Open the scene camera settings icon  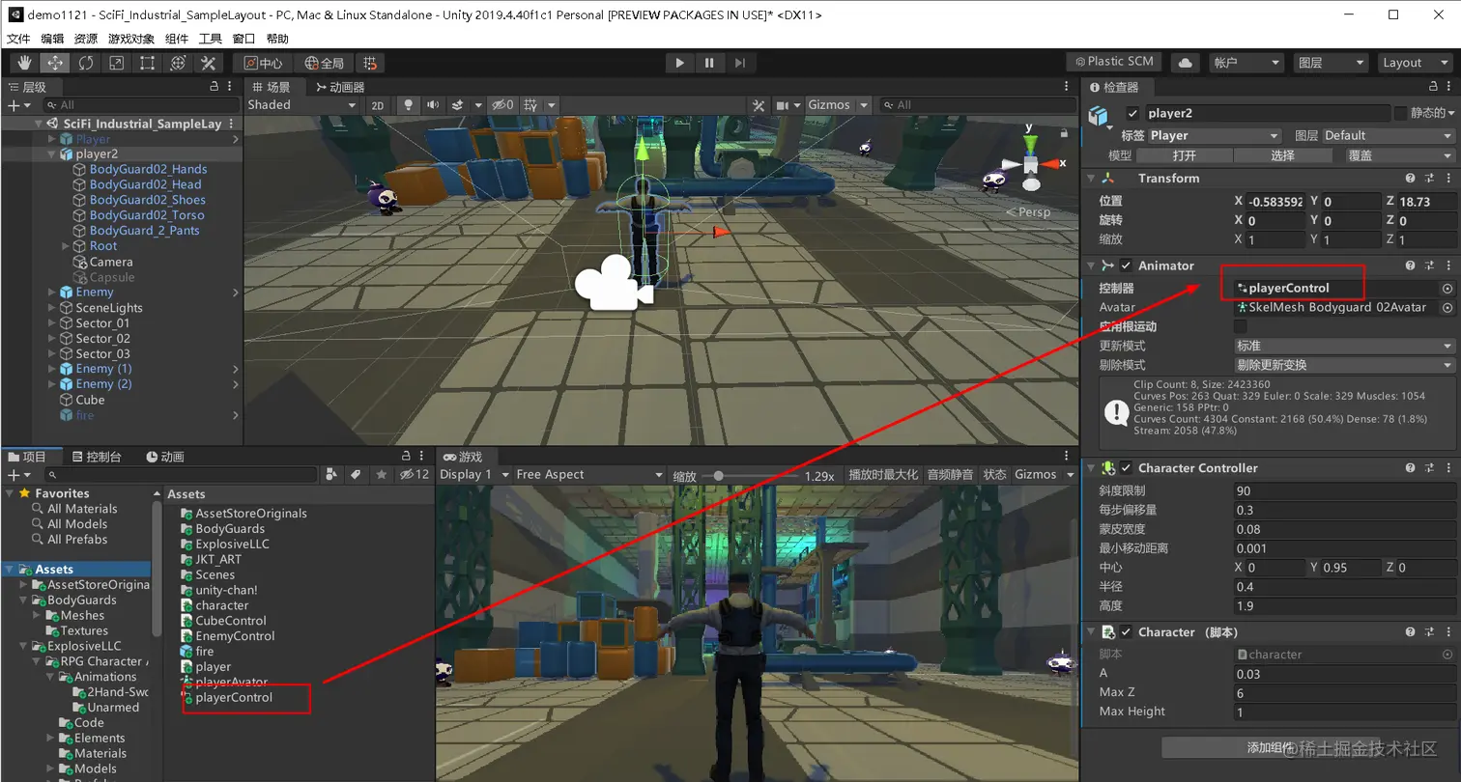click(x=784, y=105)
